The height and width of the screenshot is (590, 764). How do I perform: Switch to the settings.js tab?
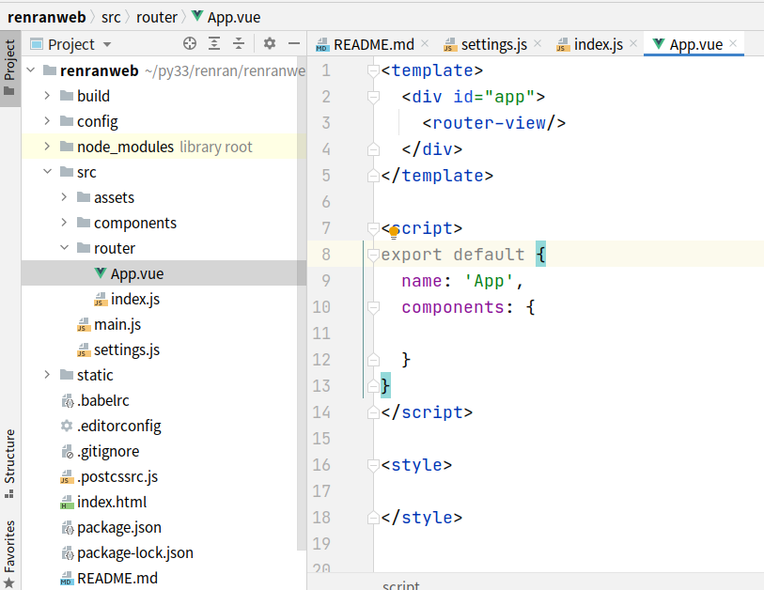tap(493, 44)
